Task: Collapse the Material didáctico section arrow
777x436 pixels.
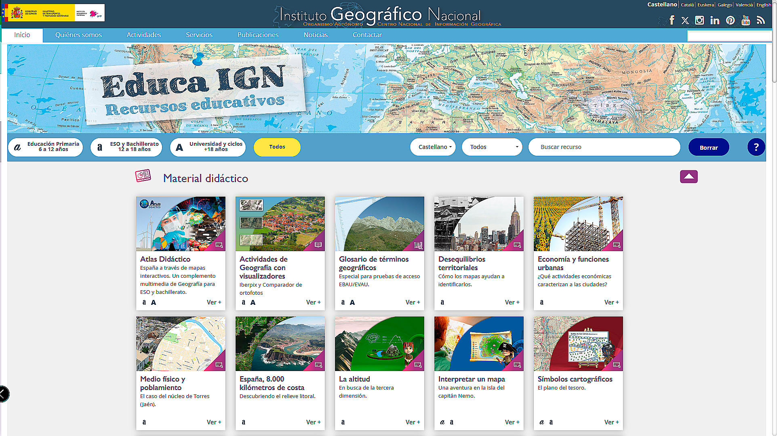Action: [689, 177]
